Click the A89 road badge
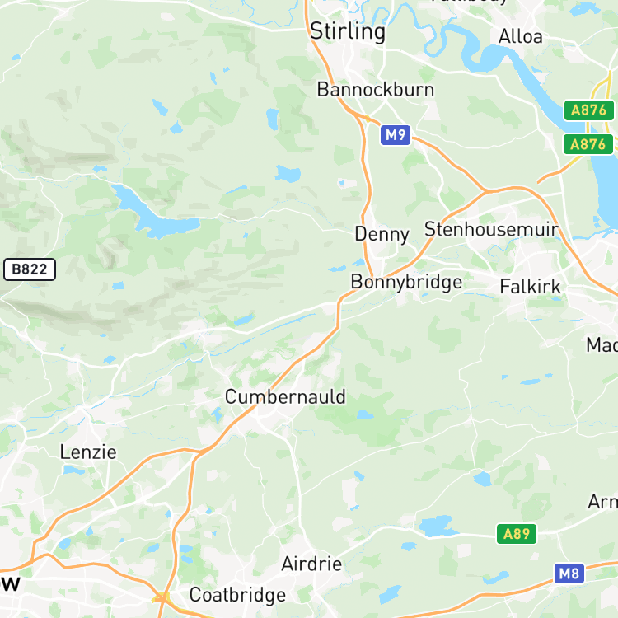Screen dimensions: 618x618 tap(517, 534)
